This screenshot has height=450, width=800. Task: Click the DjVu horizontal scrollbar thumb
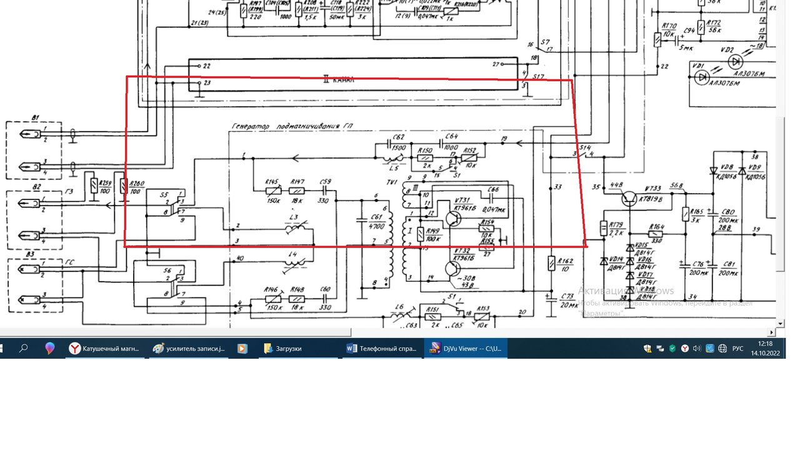[x=175, y=332]
